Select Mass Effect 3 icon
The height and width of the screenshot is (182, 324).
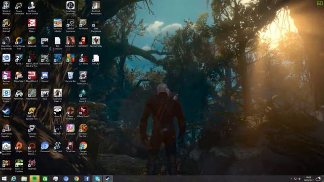coord(32,77)
